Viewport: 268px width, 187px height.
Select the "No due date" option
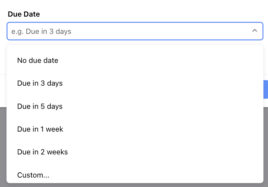[x=38, y=60]
